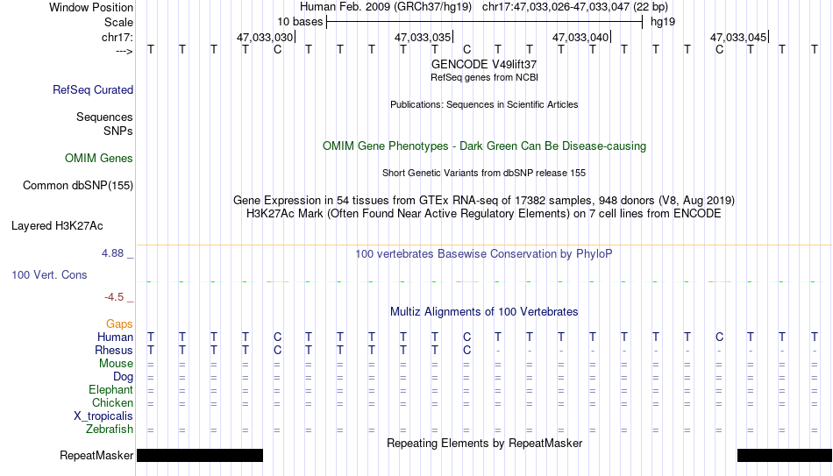Click the 4.88 PhyloP upper limit value
The height and width of the screenshot is (476, 833).
(112, 253)
